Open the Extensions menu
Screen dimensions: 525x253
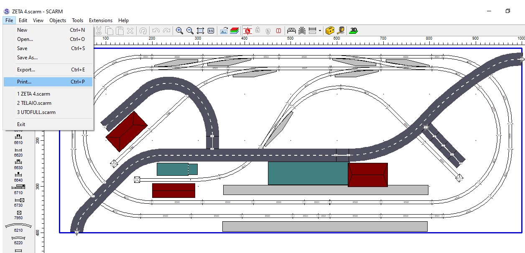point(100,20)
